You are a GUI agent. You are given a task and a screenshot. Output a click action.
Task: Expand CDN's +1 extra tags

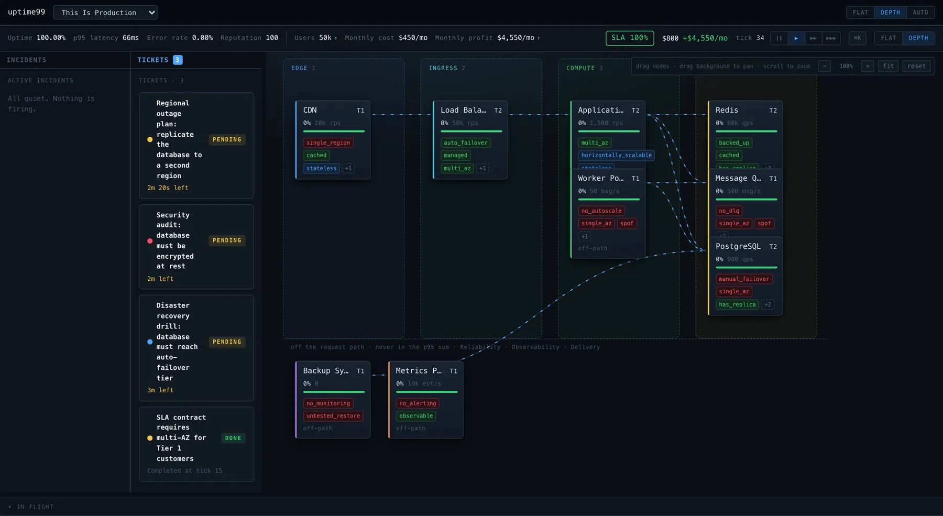[x=348, y=168]
